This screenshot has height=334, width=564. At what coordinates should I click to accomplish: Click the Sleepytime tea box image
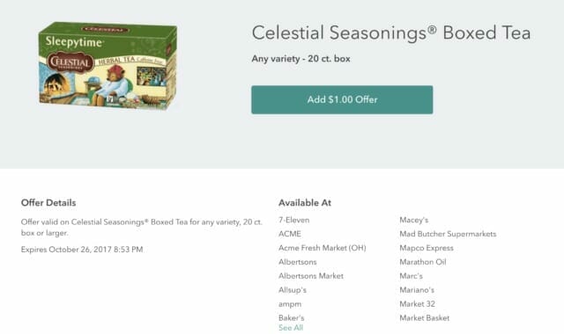tap(108, 66)
